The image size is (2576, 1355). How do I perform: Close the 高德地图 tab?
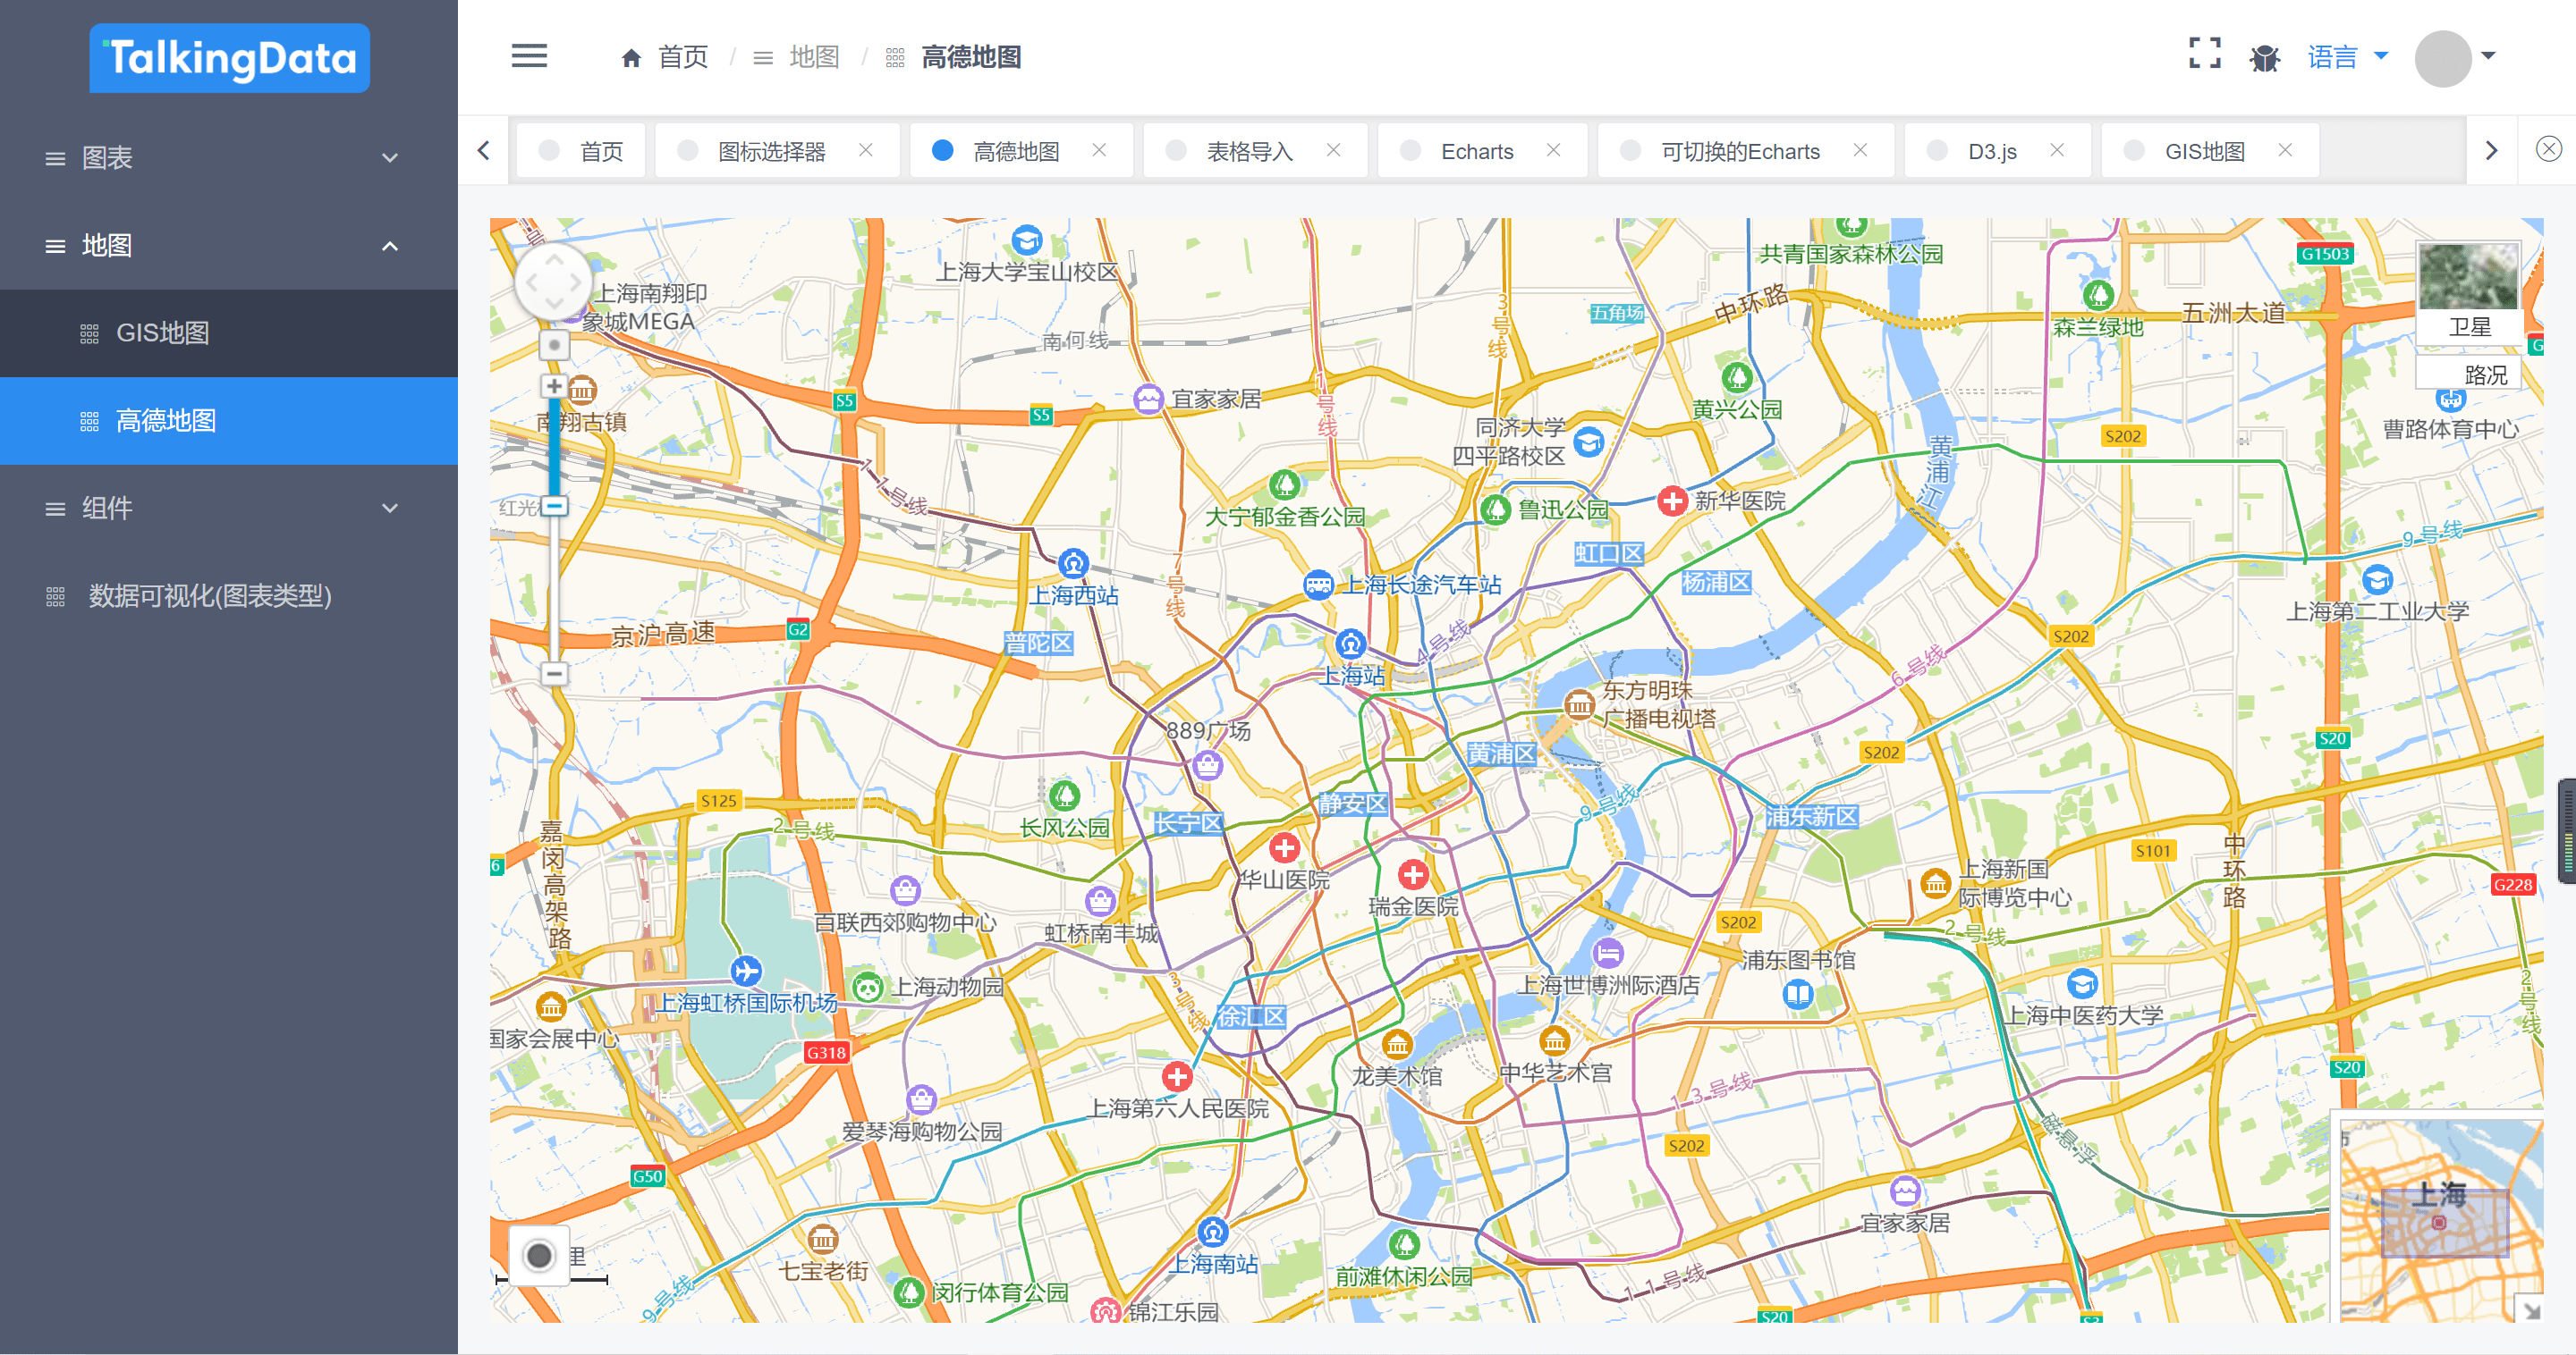click(1099, 150)
